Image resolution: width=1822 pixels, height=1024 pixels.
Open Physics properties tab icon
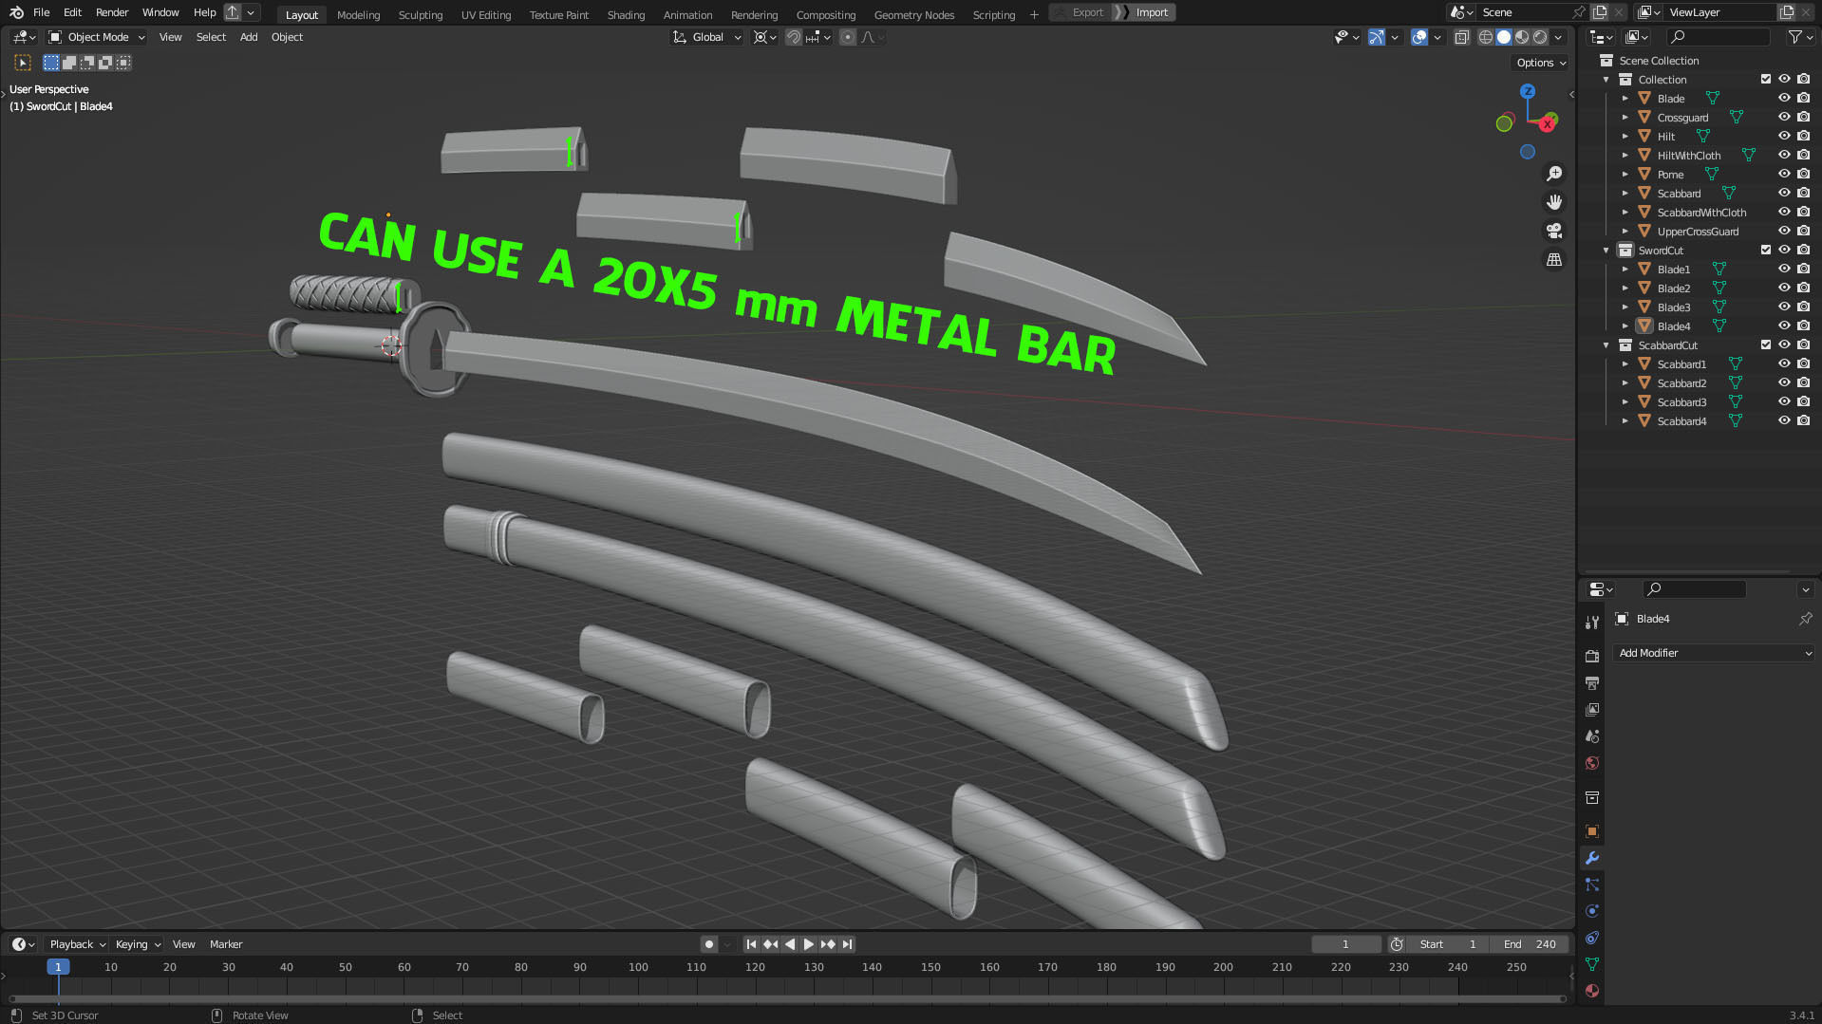coord(1592,911)
